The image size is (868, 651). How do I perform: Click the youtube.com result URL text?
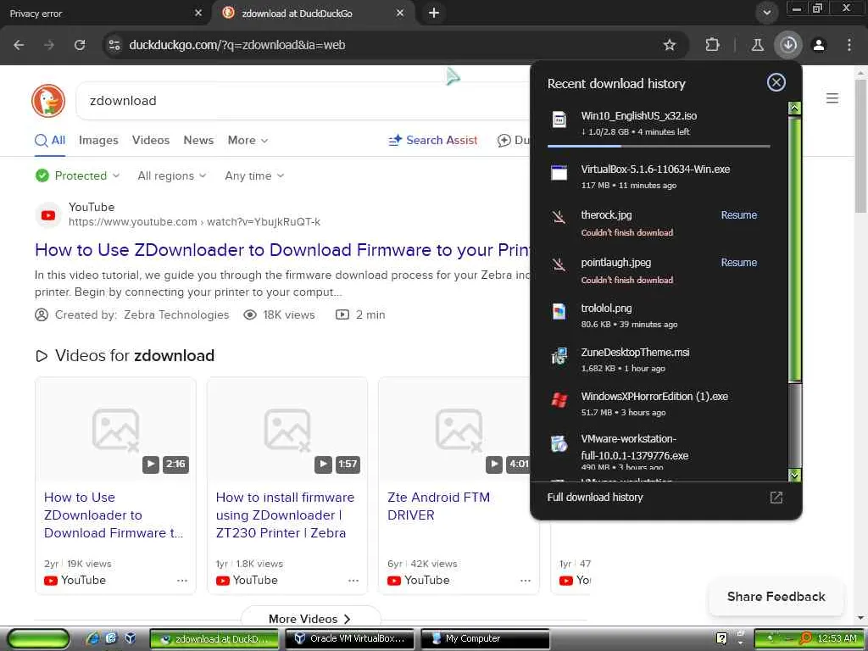(194, 222)
